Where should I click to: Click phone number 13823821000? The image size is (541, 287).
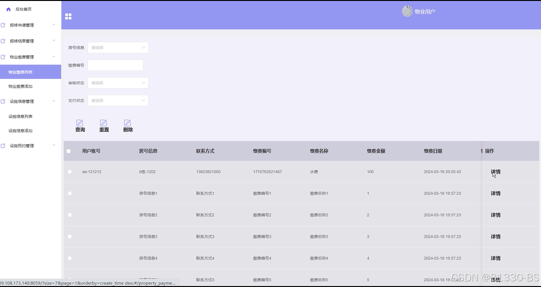tap(208, 172)
